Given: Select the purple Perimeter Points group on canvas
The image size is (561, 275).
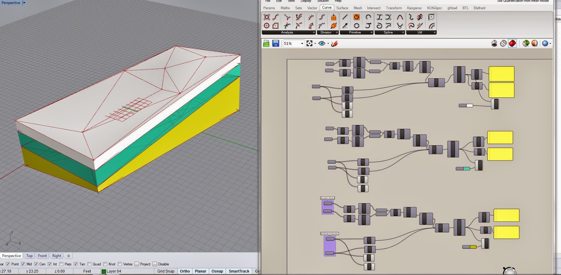Looking at the screenshot, I should point(327,207).
